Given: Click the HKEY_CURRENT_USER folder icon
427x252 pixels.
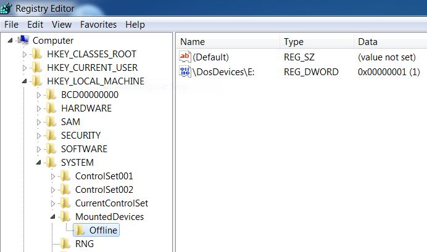Looking at the screenshot, I should point(37,67).
